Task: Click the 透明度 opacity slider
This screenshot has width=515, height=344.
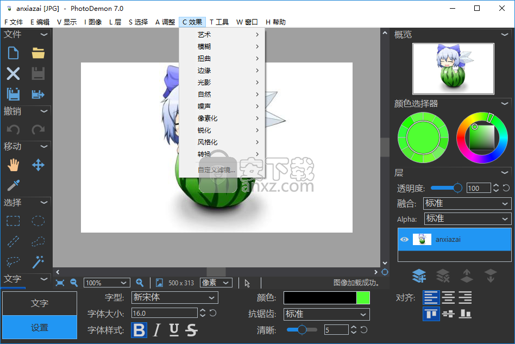Action: click(x=446, y=188)
